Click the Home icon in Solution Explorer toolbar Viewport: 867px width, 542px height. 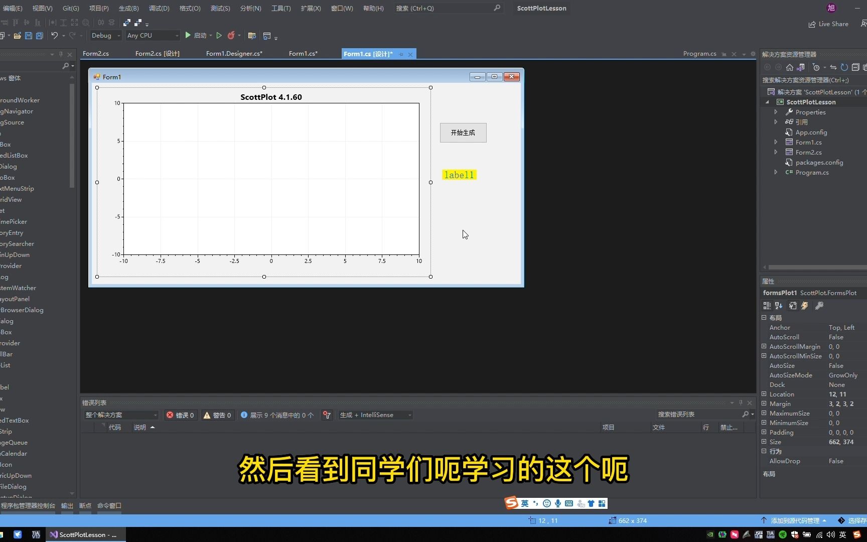[x=789, y=67]
